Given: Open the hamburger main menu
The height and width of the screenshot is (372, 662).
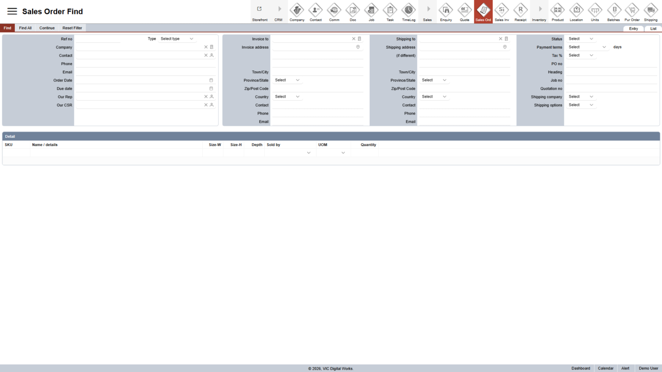Looking at the screenshot, I should coord(12,11).
